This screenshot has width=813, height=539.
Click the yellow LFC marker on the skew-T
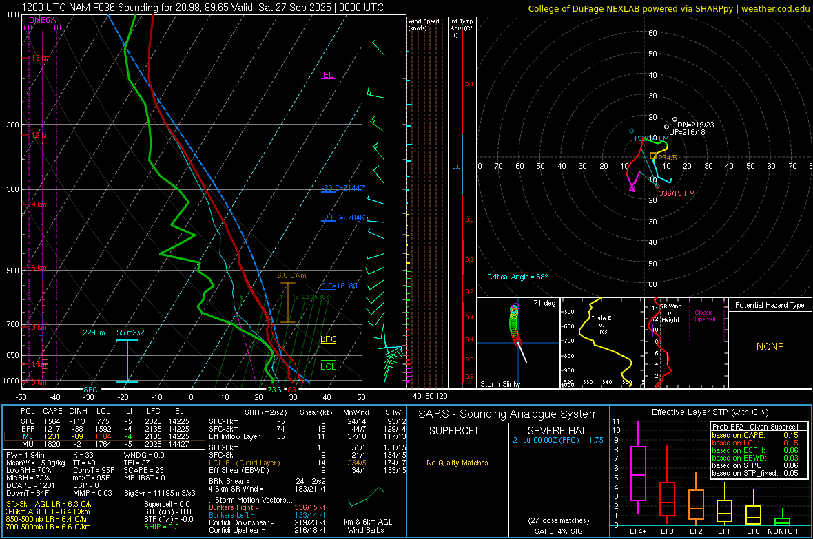click(x=328, y=339)
